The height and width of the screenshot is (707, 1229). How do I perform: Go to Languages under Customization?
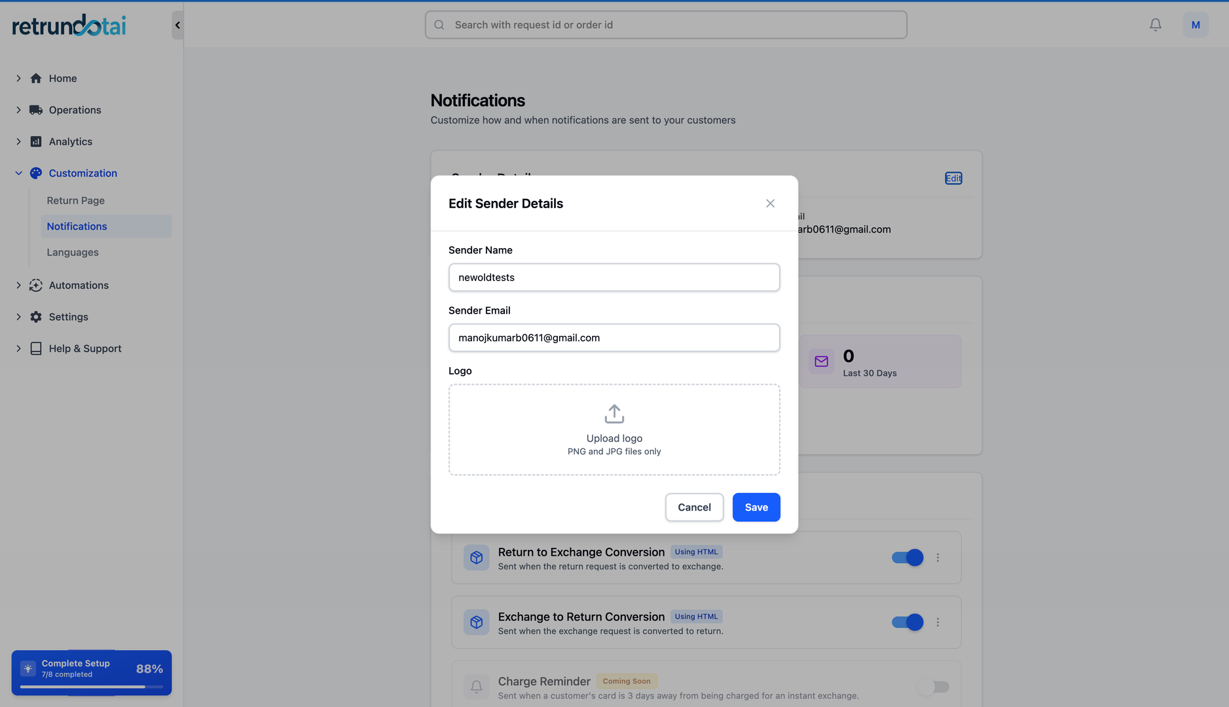pyautogui.click(x=73, y=252)
